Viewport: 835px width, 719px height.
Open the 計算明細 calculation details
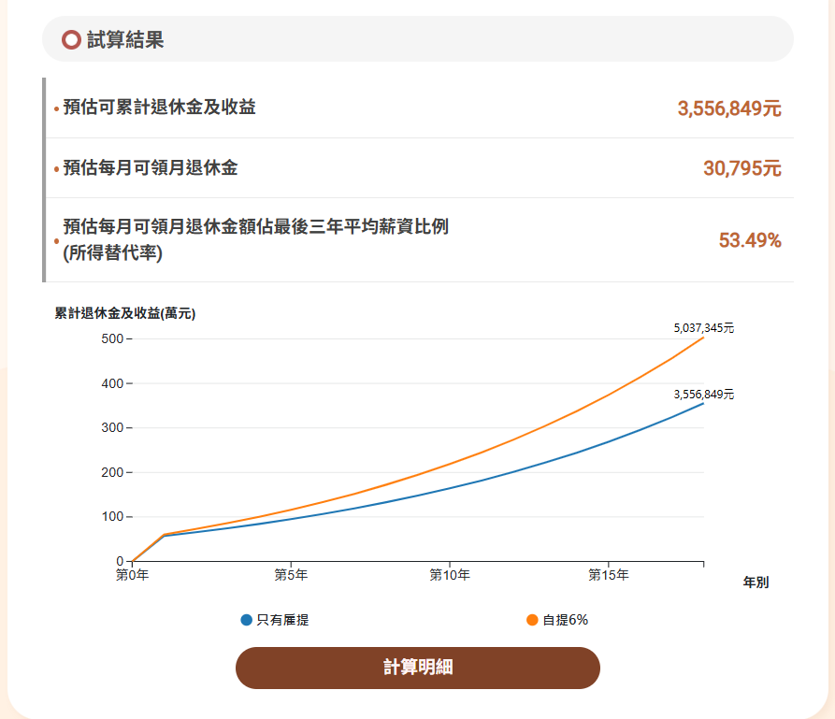[417, 668]
